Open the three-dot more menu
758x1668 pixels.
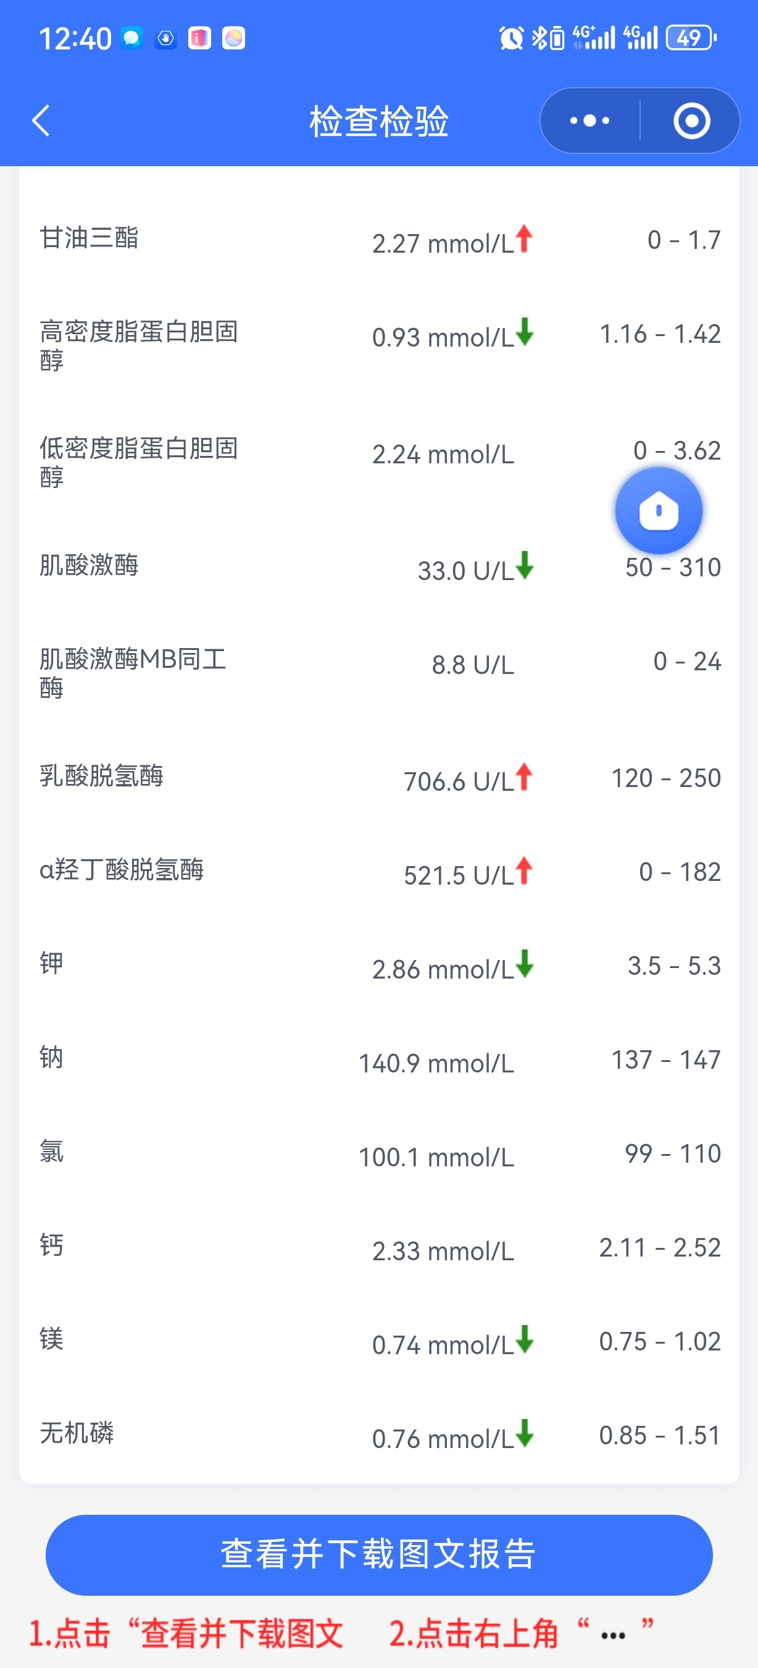click(589, 120)
